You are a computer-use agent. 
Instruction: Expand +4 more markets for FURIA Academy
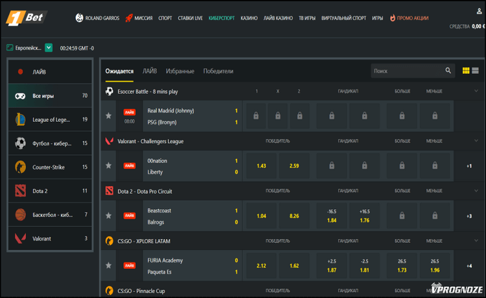click(469, 266)
